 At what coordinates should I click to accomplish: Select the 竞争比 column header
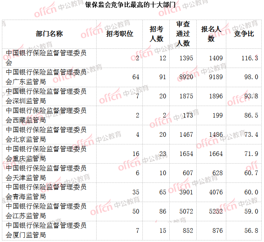(x=244, y=34)
